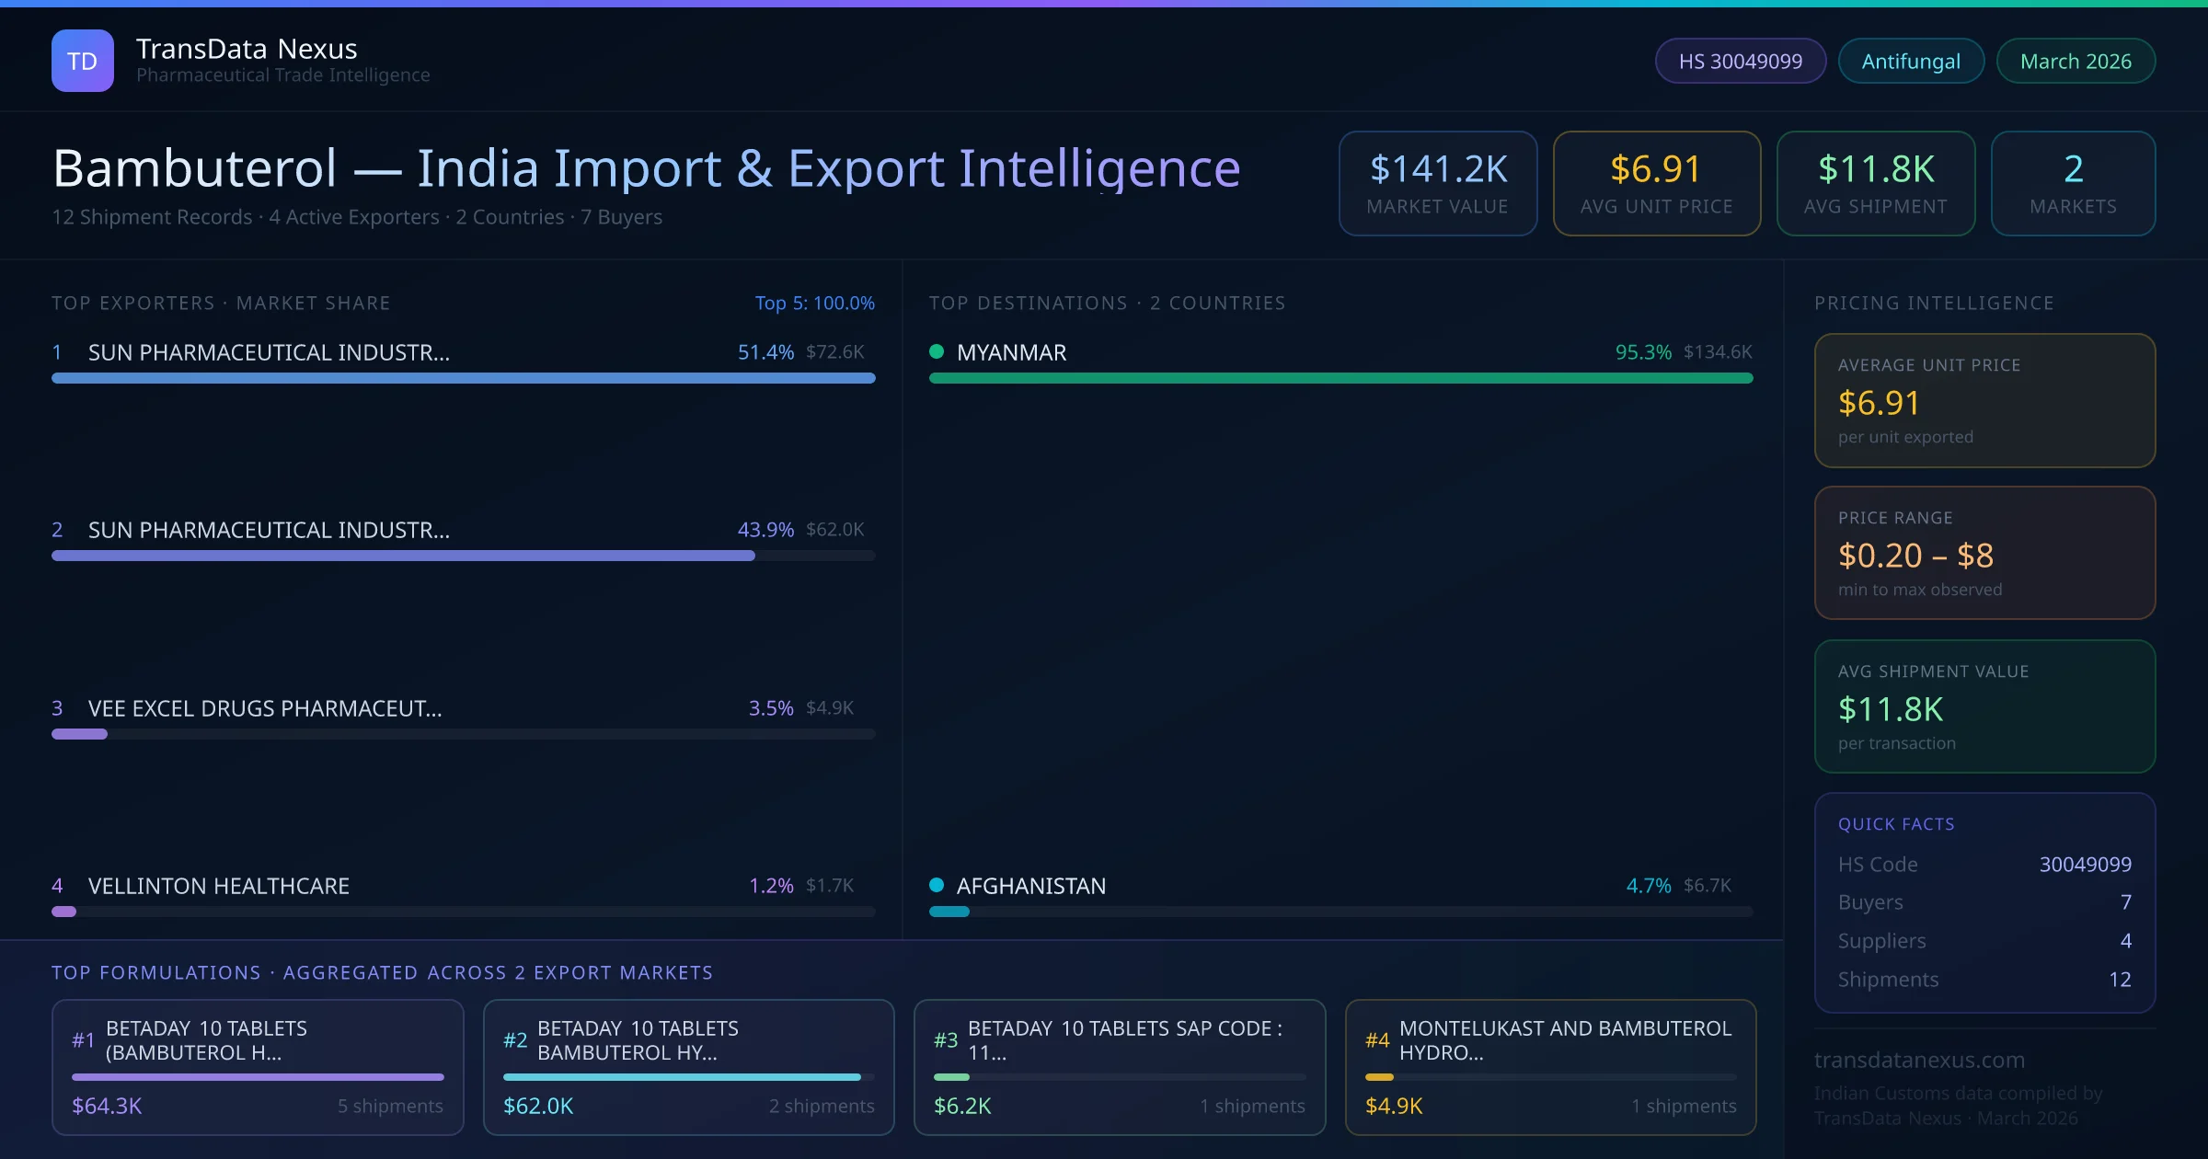Click the #3 Betaday SAP Code card
Screen dimensions: 2208x1159
click(1119, 1066)
